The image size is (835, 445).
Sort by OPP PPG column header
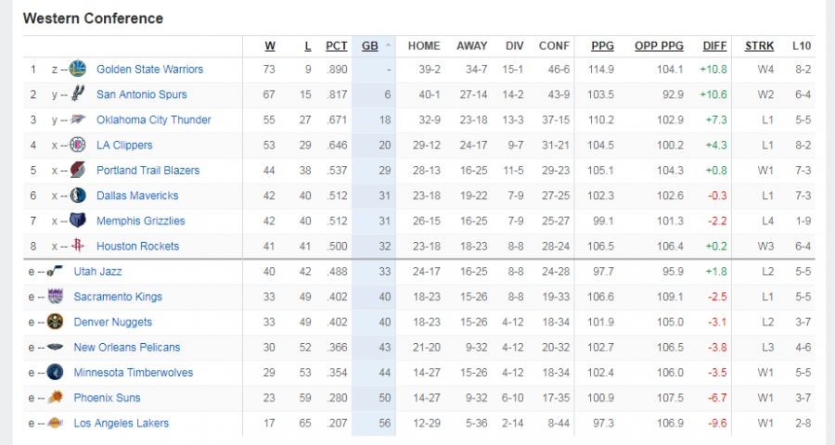tap(659, 45)
